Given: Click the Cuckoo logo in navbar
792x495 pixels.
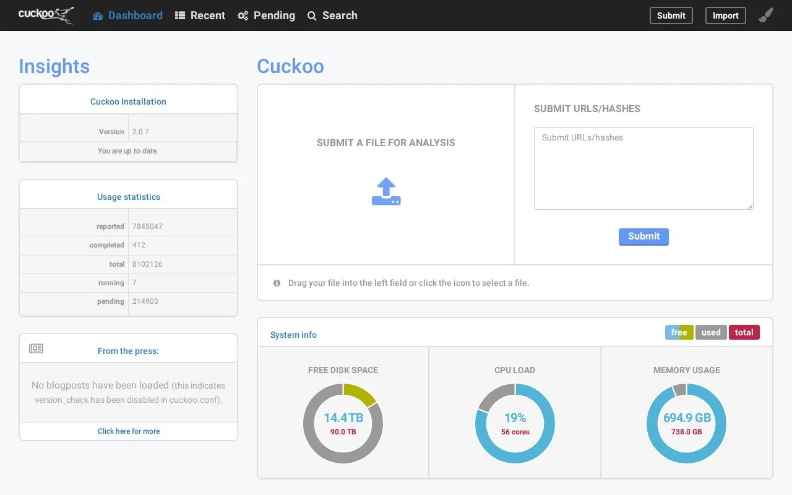Looking at the screenshot, I should pyautogui.click(x=46, y=15).
